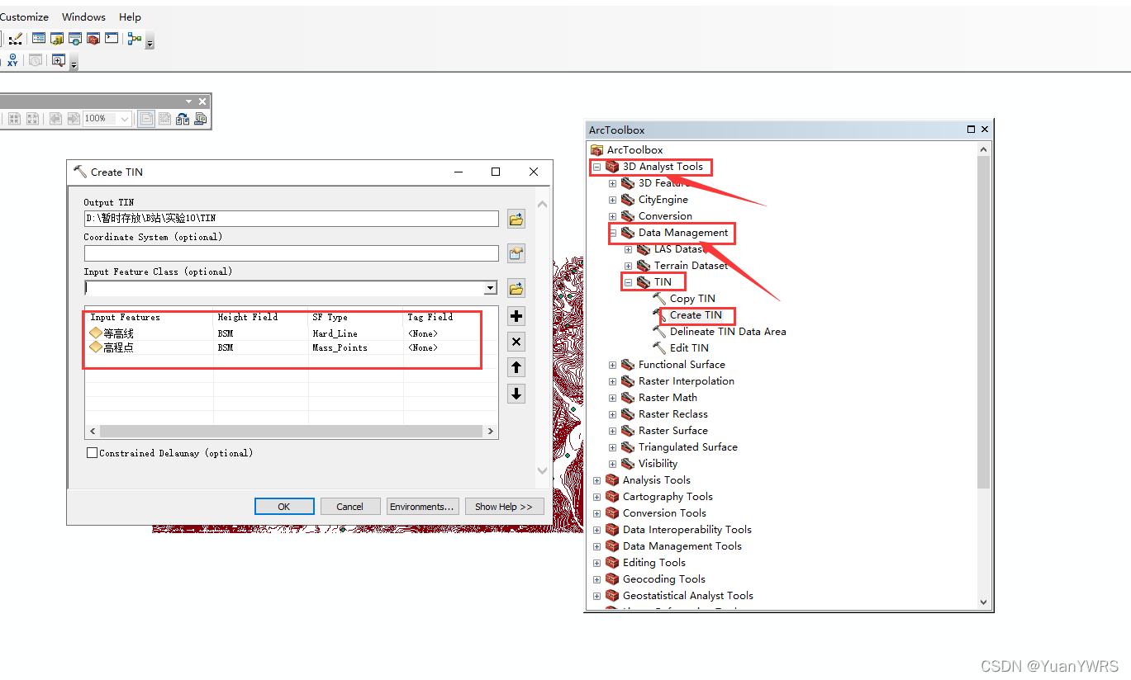The width and height of the screenshot is (1131, 680).
Task: Open the Environments settings button
Action: coord(422,507)
